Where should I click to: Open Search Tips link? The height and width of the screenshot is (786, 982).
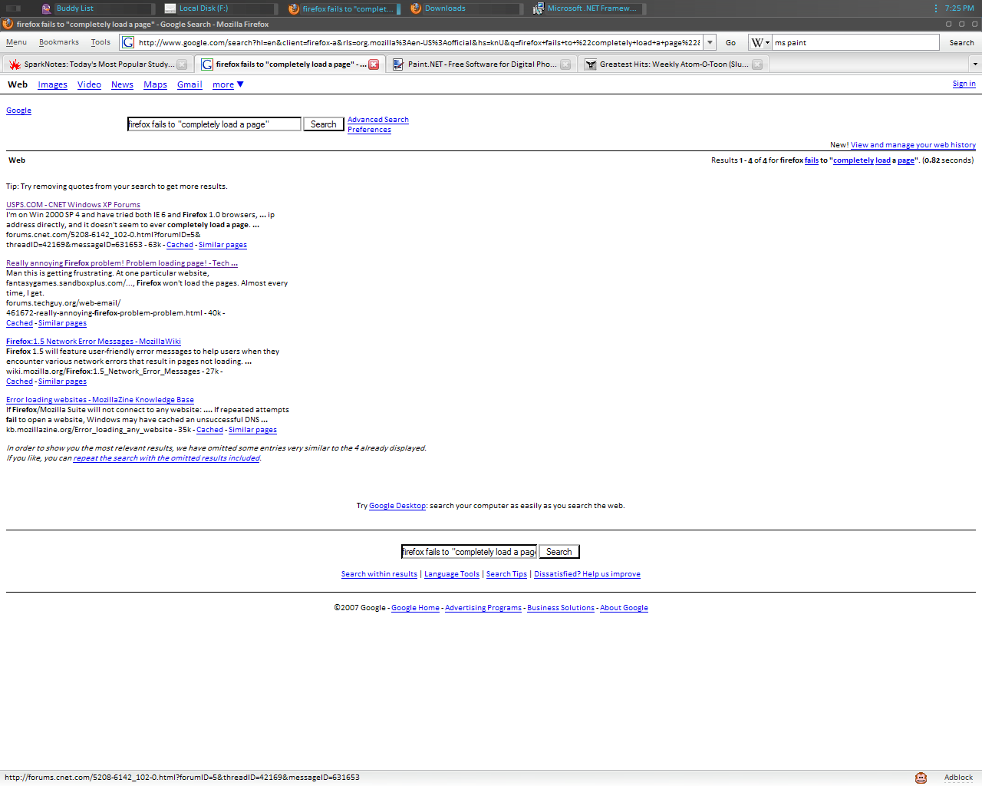(506, 574)
